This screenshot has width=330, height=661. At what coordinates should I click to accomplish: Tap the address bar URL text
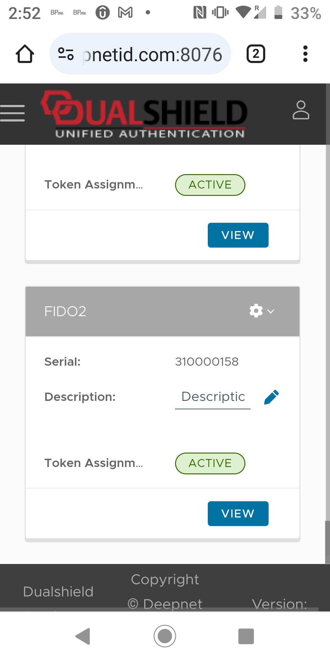point(153,54)
